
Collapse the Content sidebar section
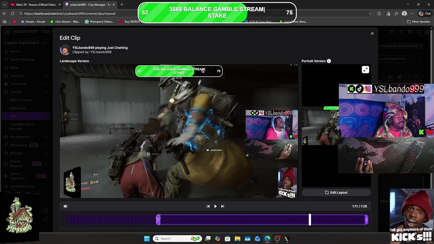pos(25,92)
